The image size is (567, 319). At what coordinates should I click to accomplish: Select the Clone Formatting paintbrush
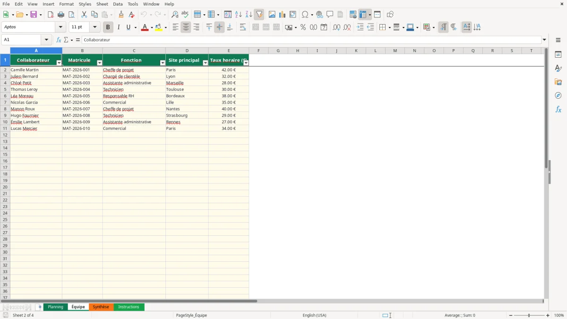[121, 15]
